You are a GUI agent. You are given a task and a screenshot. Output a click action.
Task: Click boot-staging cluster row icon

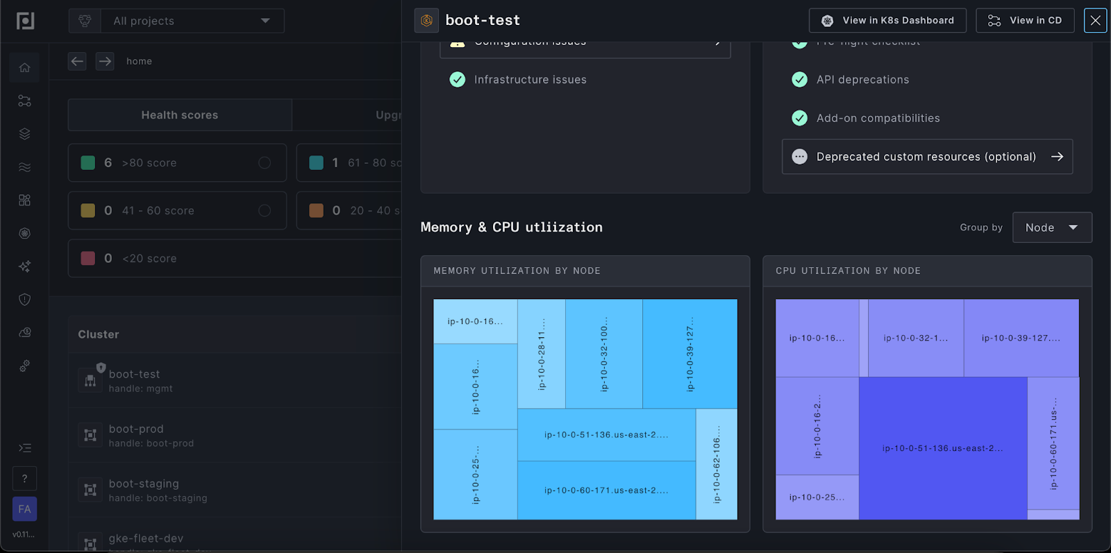[x=90, y=490]
